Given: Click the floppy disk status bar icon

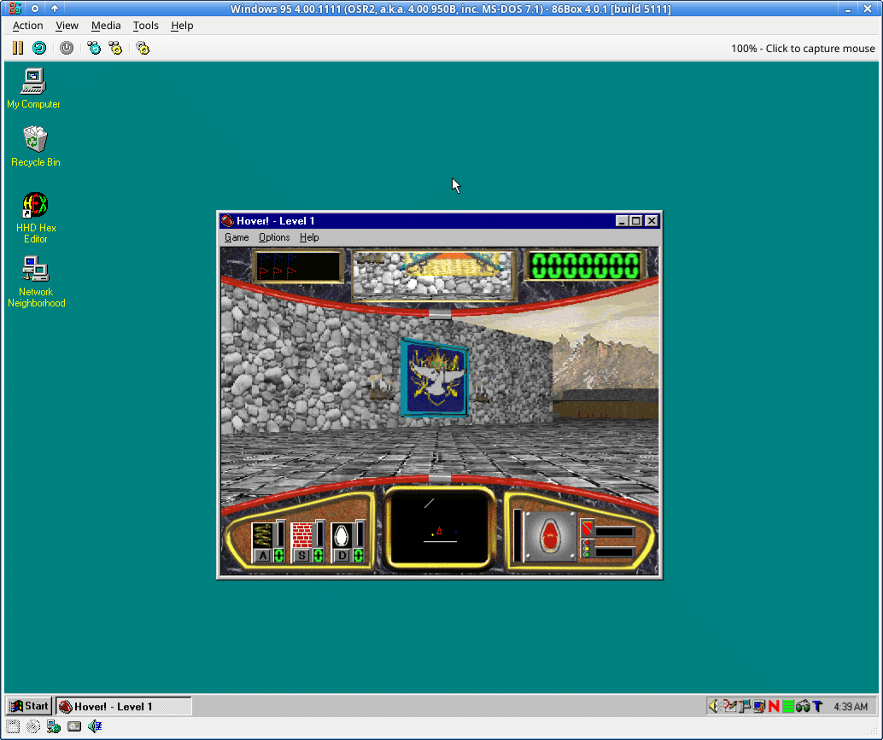Looking at the screenshot, I should [13, 726].
